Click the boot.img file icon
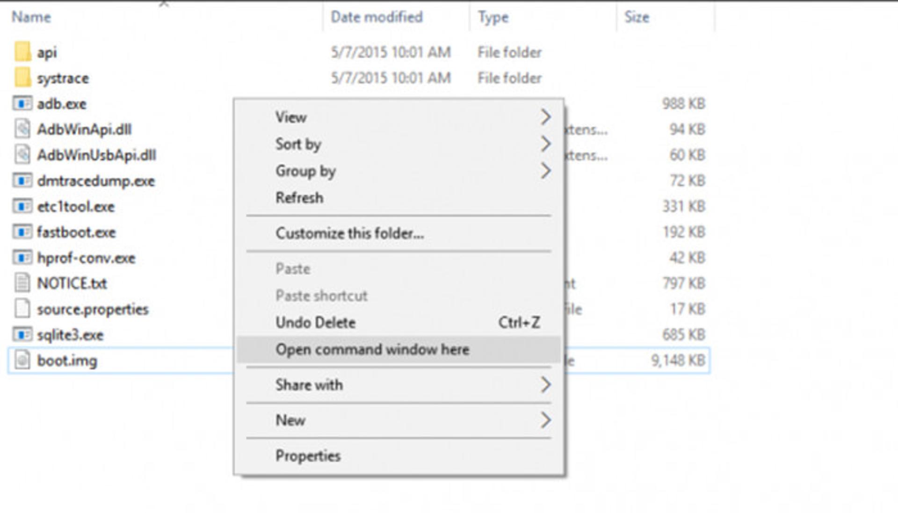 coord(22,361)
